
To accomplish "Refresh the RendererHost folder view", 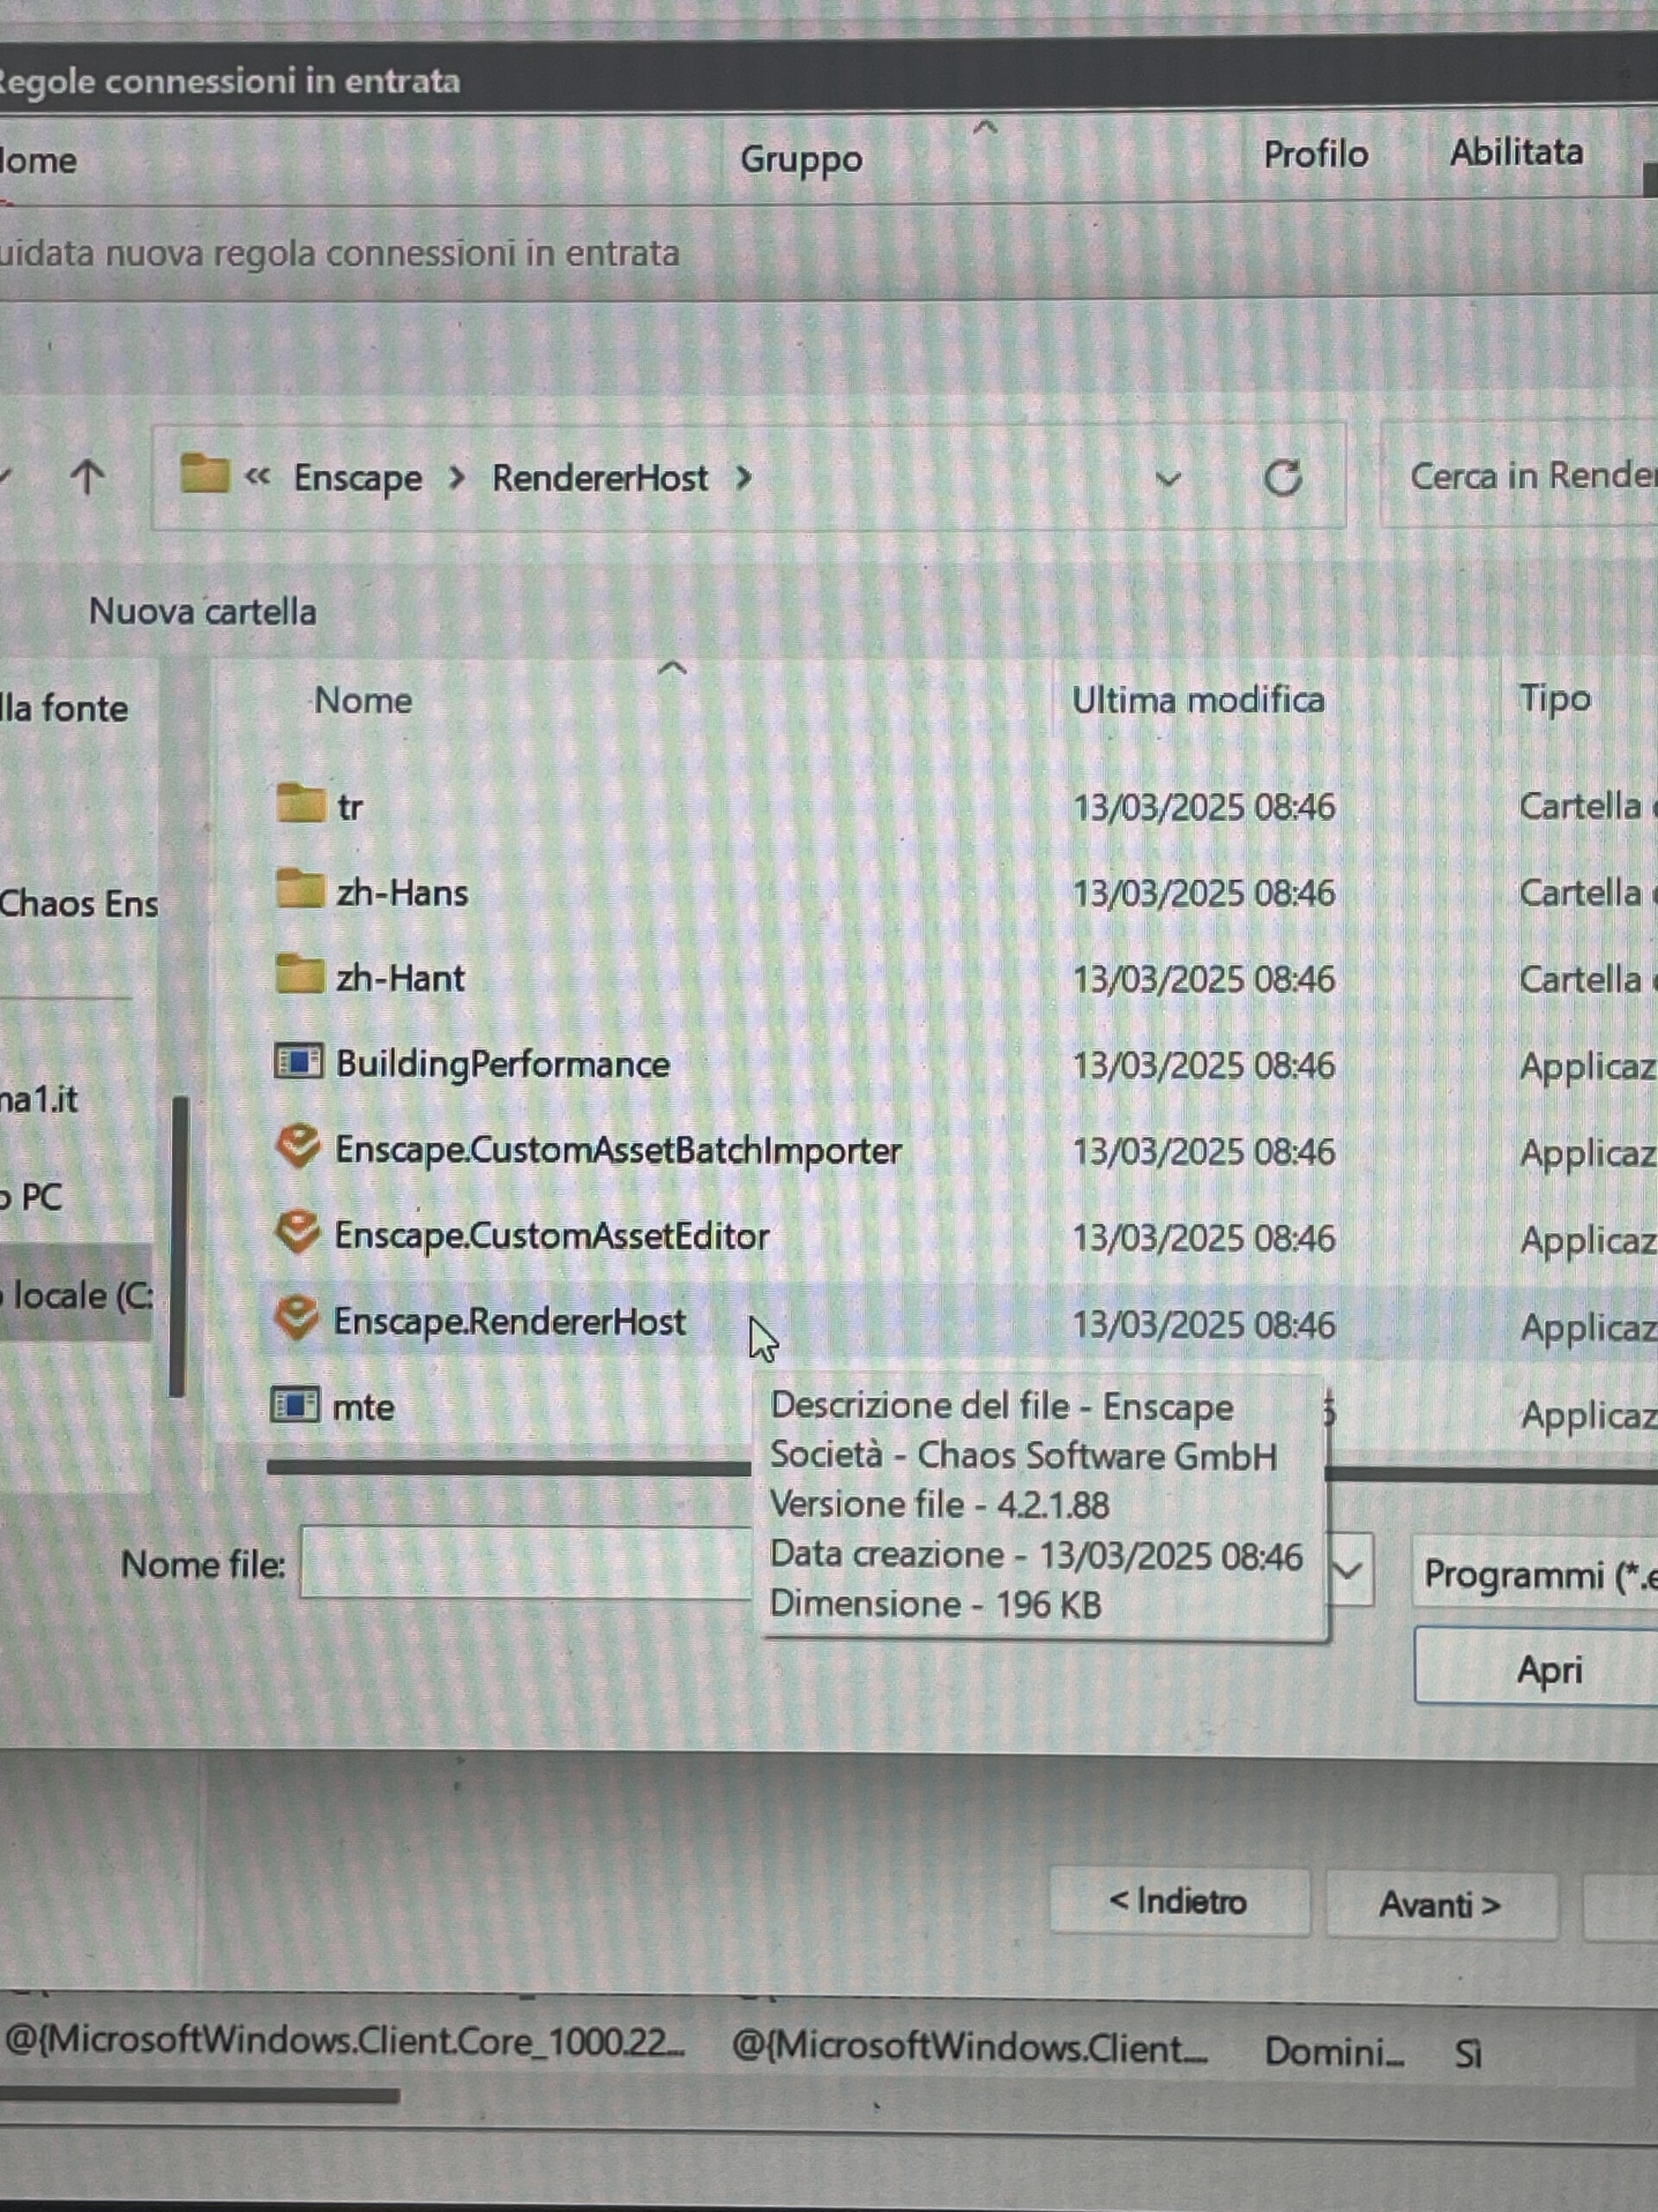I will pos(1283,478).
